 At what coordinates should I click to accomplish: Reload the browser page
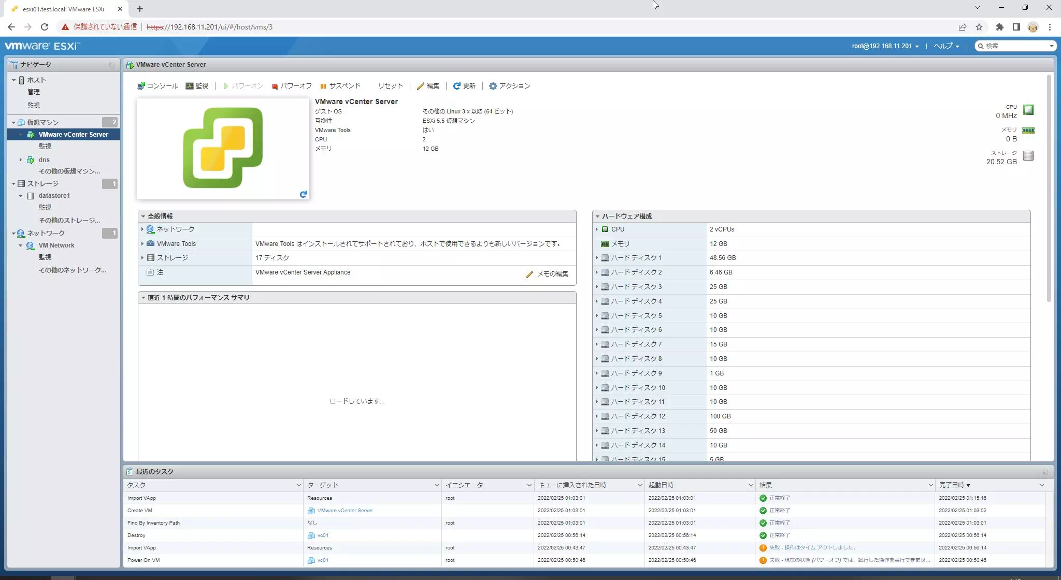pyautogui.click(x=45, y=27)
